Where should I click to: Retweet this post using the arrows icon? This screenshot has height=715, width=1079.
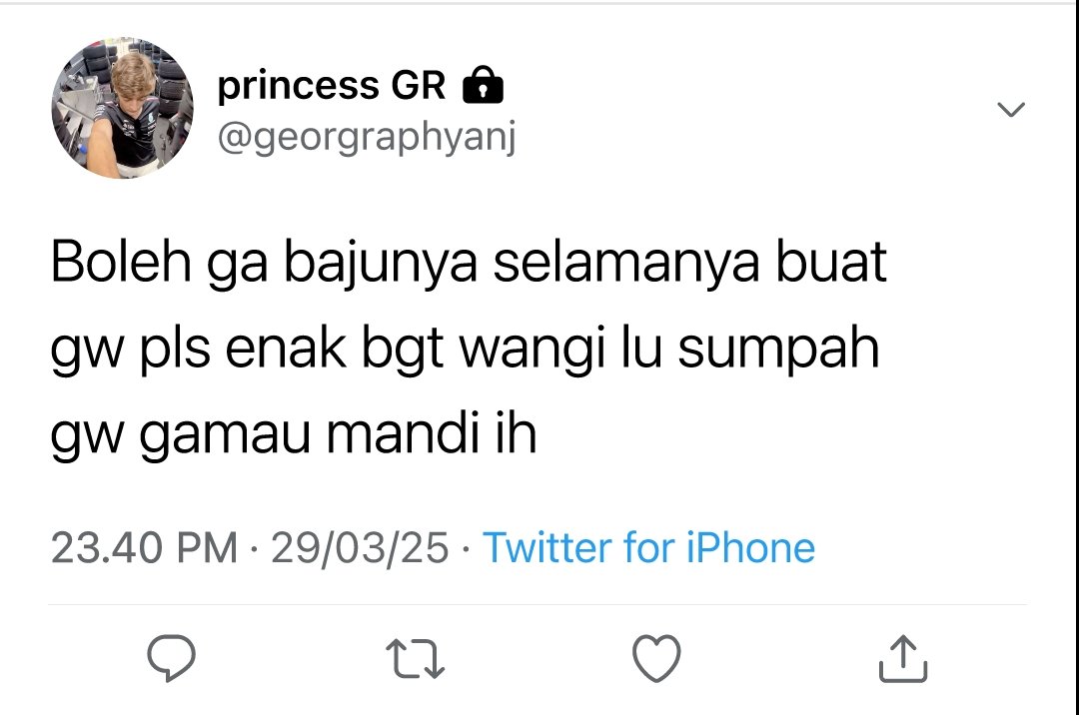click(x=415, y=659)
